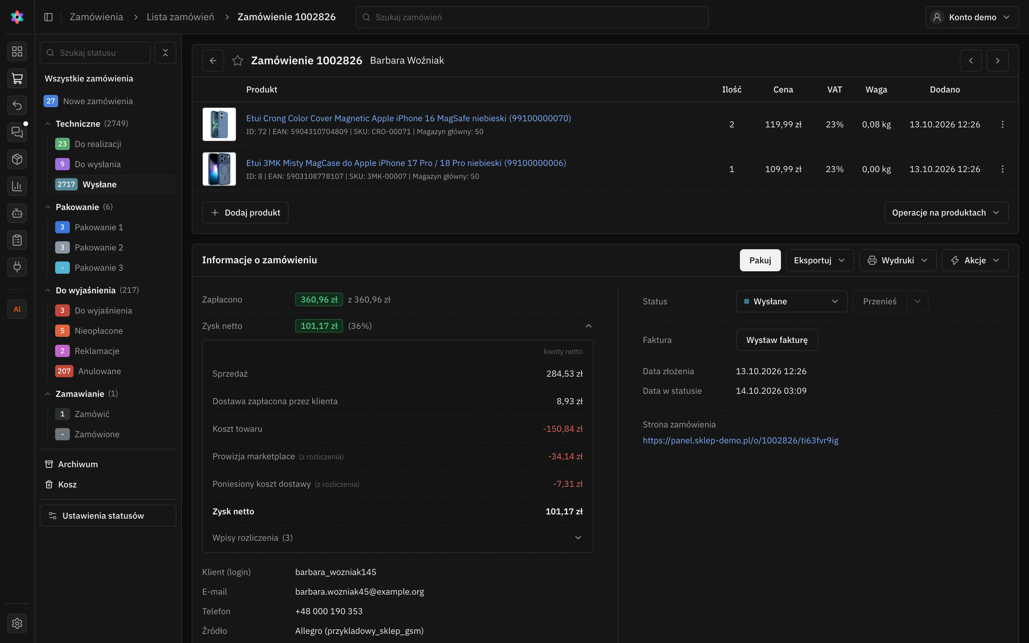Collapse the Techniczne status group
Viewport: 1029px width, 643px height.
point(48,124)
